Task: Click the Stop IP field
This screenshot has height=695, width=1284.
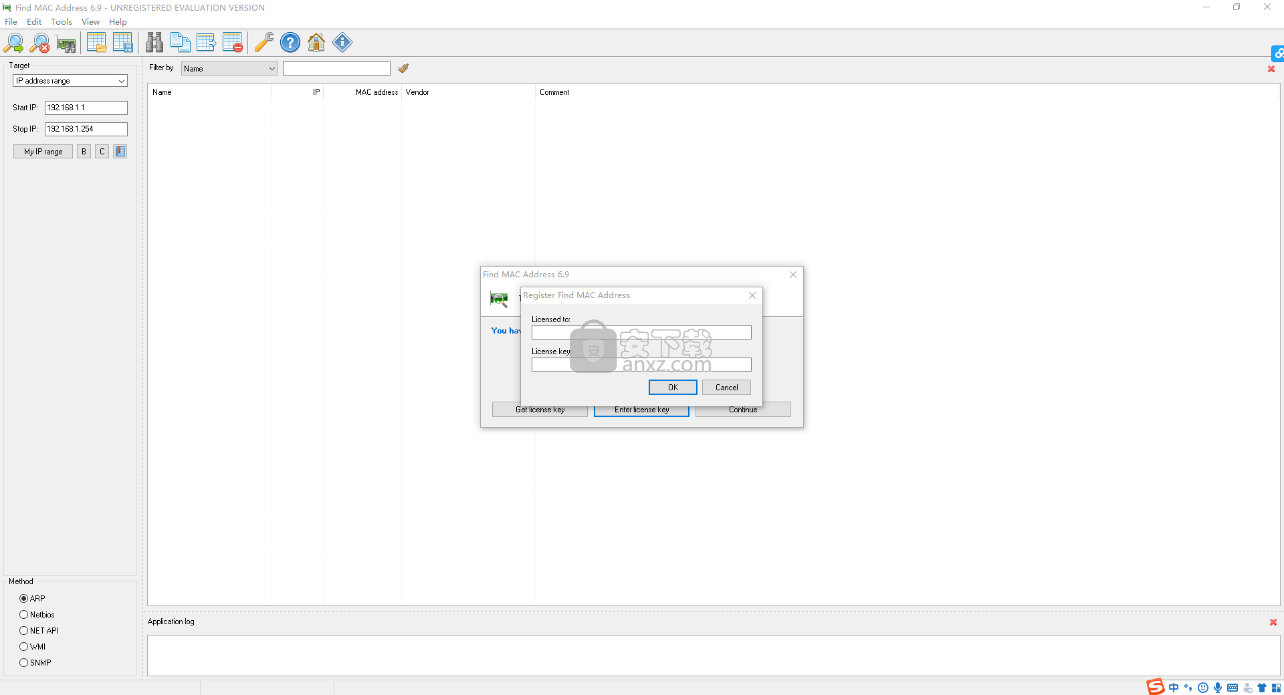Action: click(x=86, y=129)
